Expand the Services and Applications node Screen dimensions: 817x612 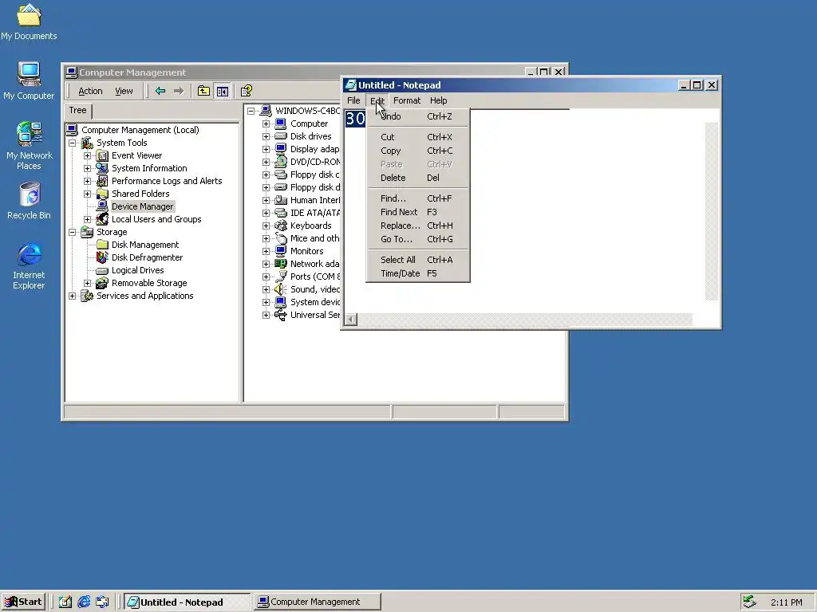coord(73,296)
